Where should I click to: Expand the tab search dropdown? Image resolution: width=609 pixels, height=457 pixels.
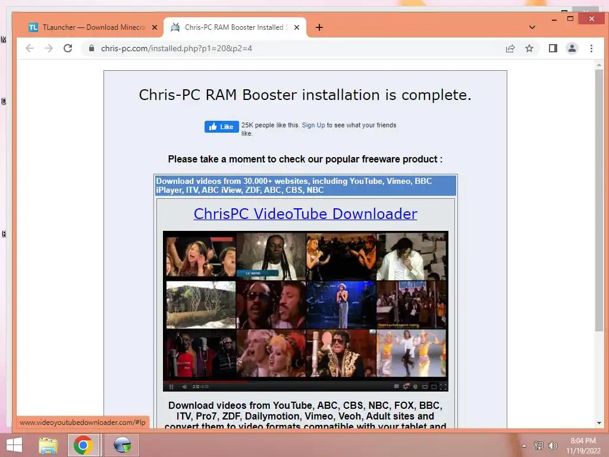(532, 27)
